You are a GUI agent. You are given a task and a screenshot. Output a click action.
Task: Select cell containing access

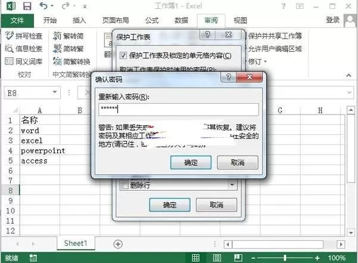click(40, 160)
